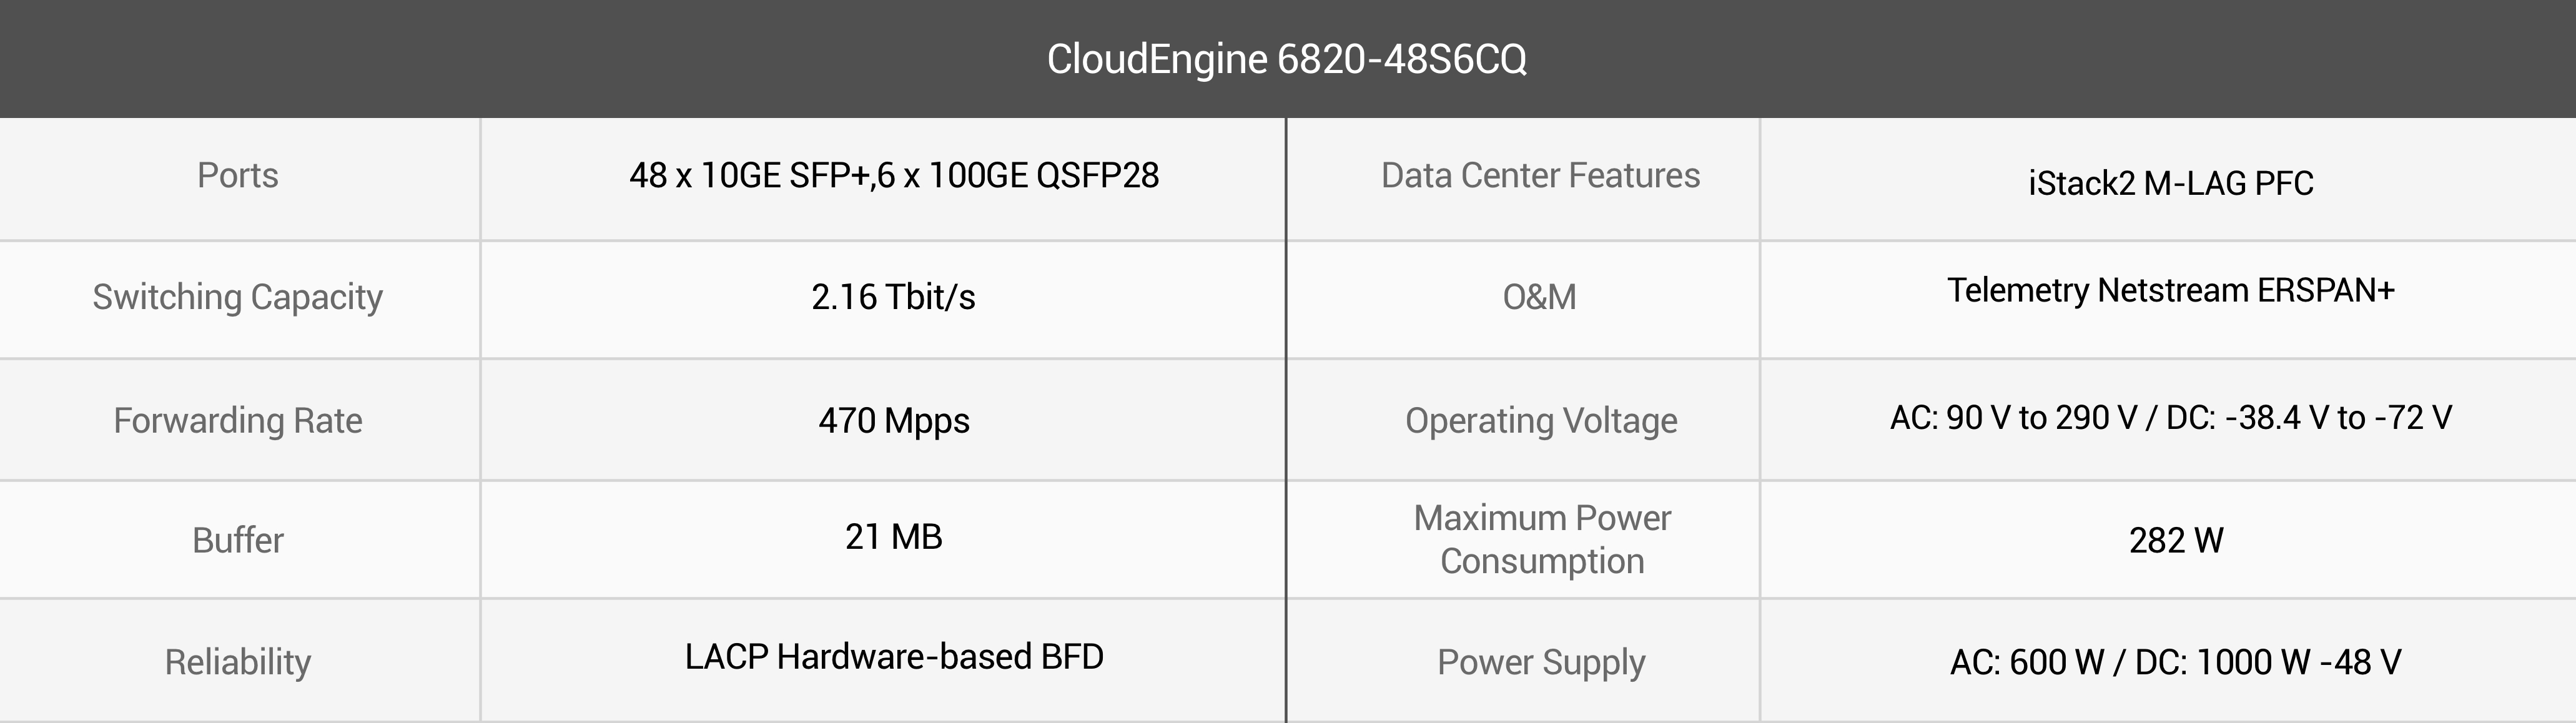Select the Reliability label cell

tap(238, 662)
